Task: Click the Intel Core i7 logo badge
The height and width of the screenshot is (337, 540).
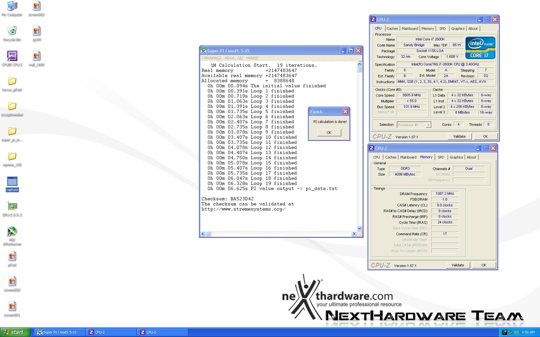Action: 480,48
